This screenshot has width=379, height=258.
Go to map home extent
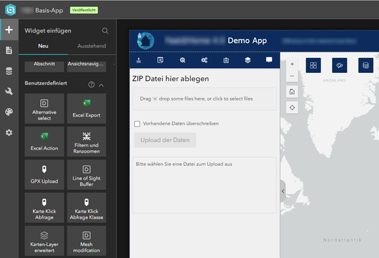(x=292, y=91)
